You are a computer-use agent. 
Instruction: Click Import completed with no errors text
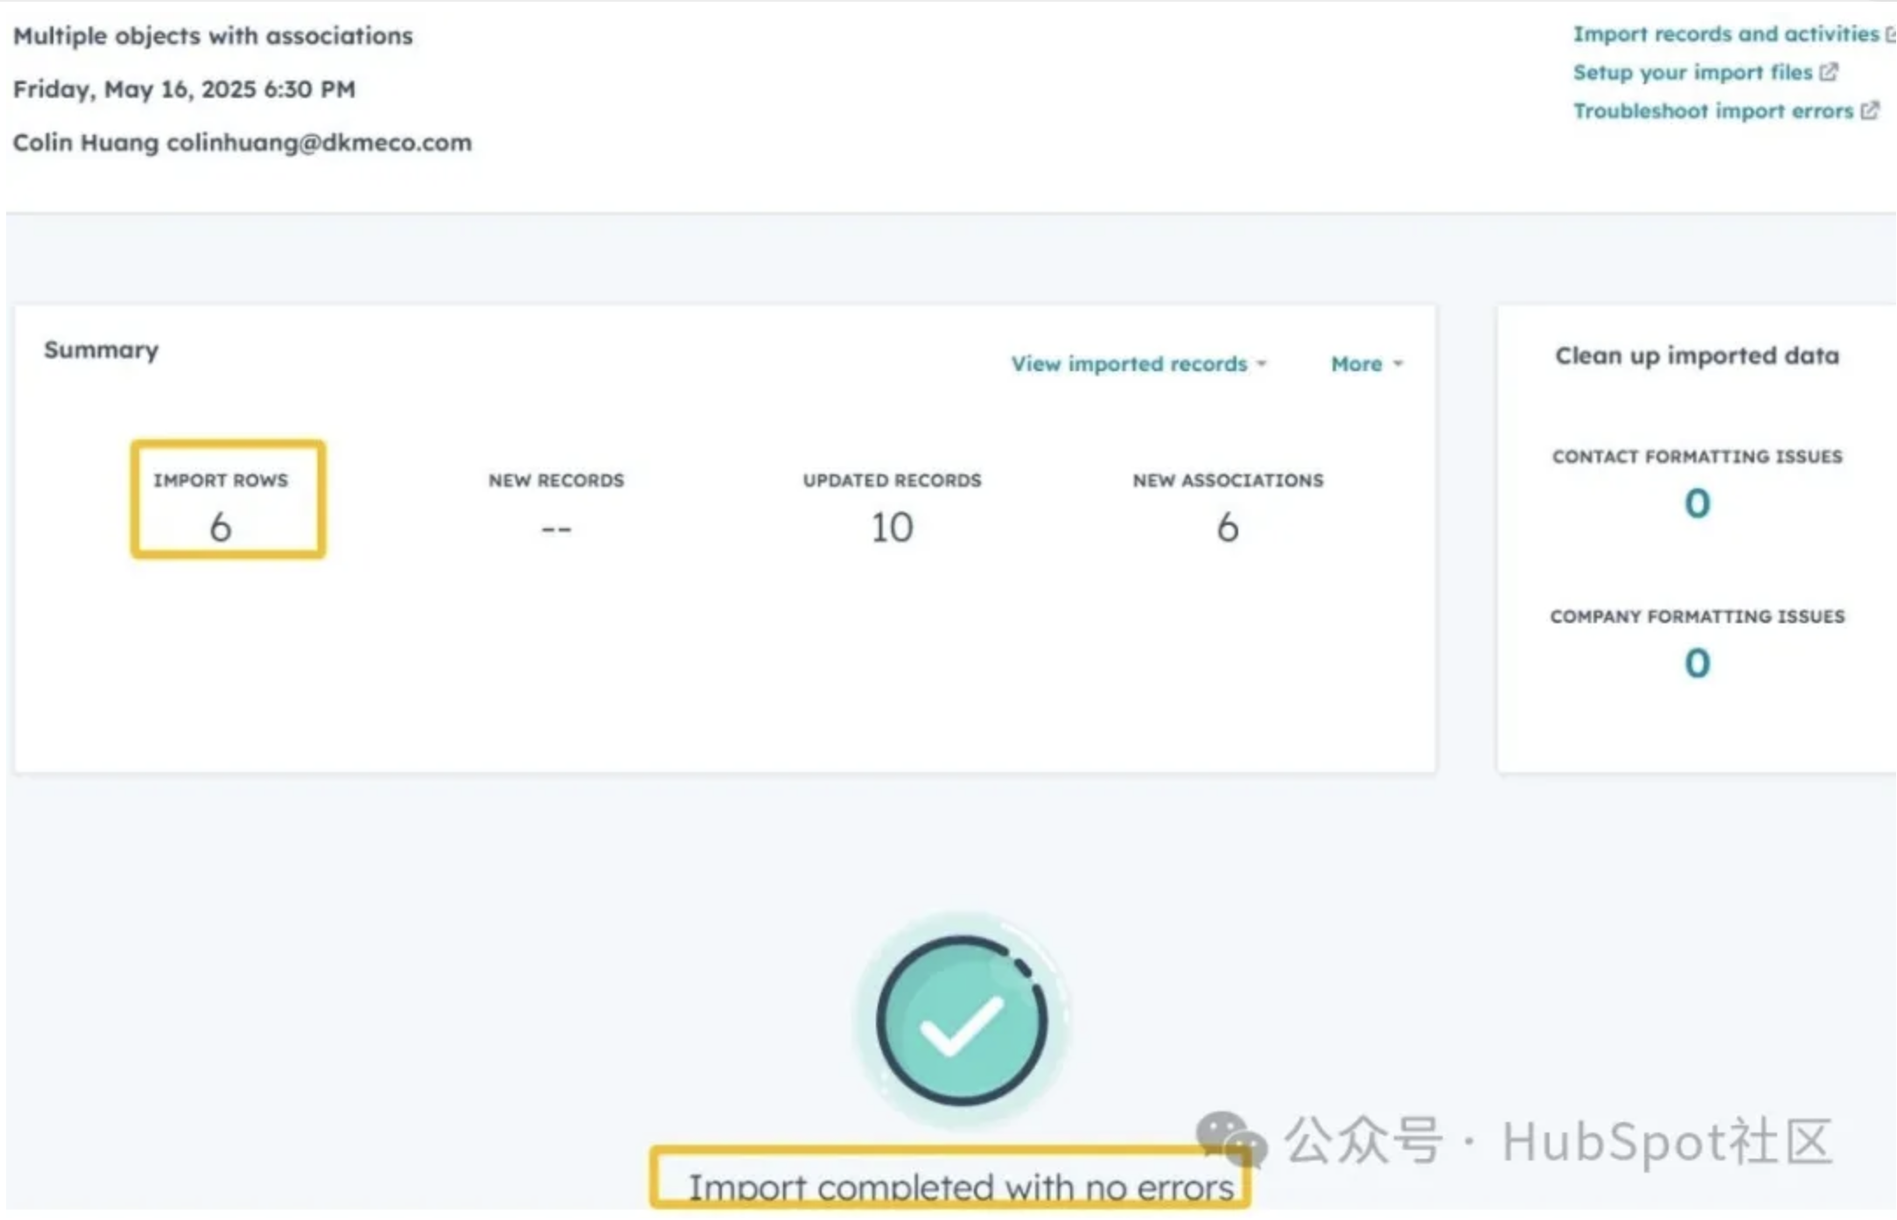pos(960,1187)
